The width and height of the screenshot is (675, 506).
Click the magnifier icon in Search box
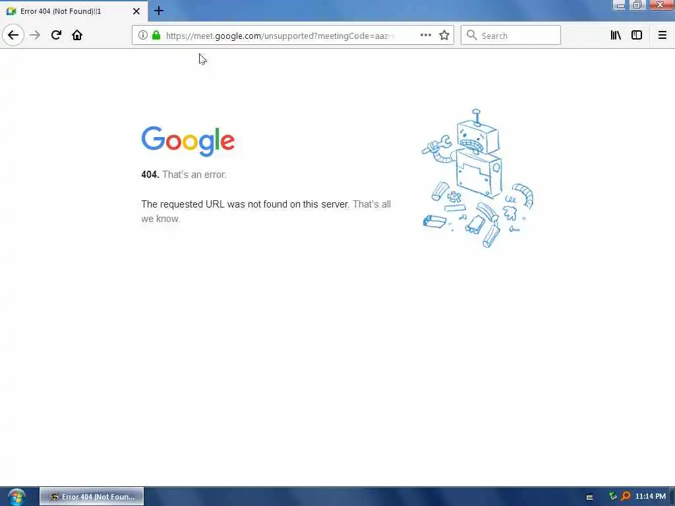(472, 36)
